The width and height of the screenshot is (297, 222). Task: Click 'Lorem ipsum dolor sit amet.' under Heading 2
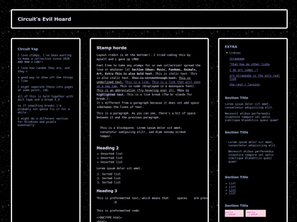pos(119,168)
